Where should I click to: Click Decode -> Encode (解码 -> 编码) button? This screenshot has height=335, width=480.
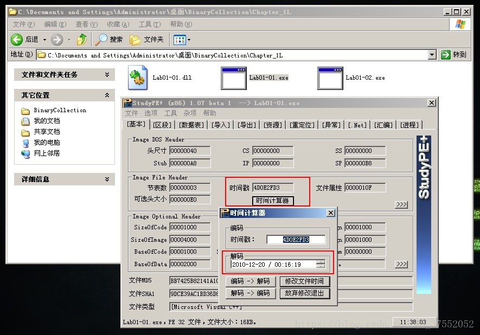(x=251, y=293)
